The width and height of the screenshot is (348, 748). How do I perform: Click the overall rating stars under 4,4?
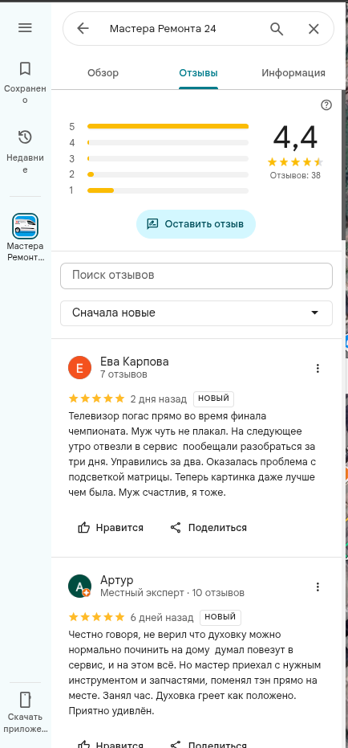(x=295, y=161)
